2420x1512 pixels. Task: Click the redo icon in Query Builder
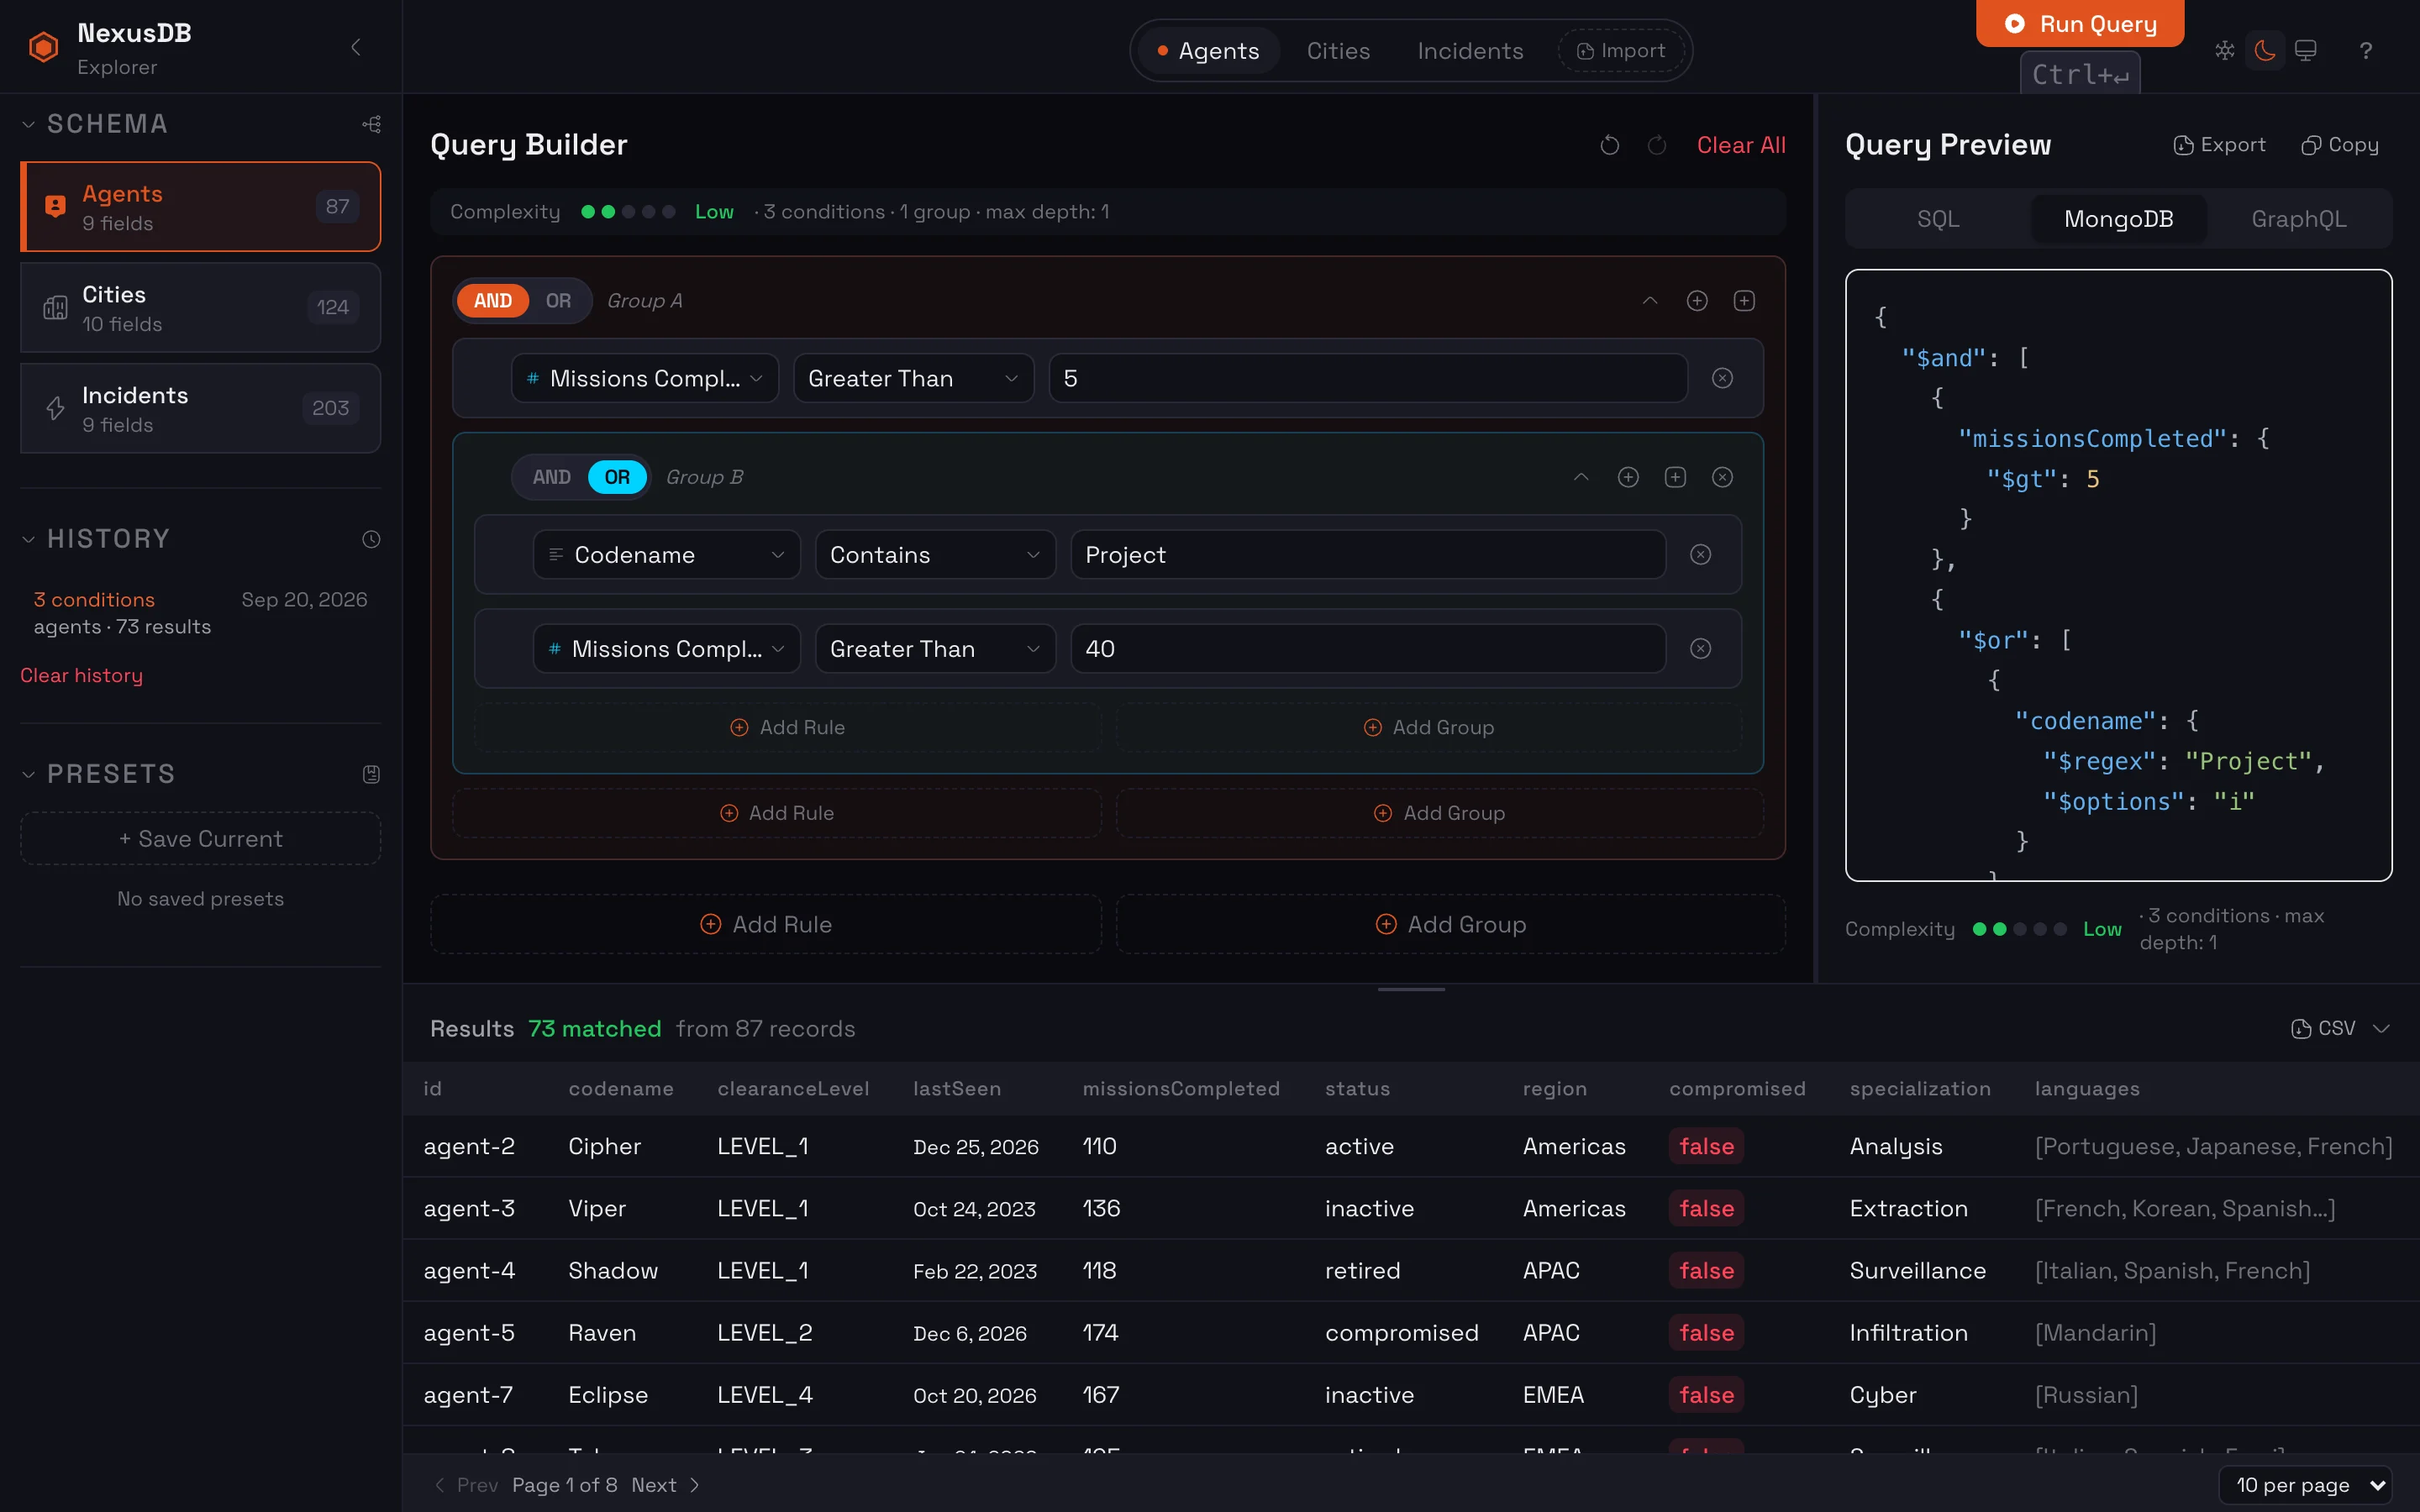tap(1657, 145)
